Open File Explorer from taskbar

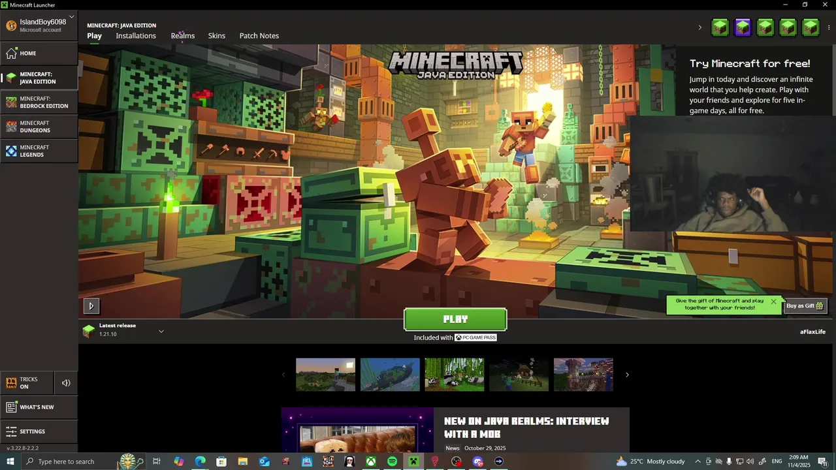tap(242, 462)
